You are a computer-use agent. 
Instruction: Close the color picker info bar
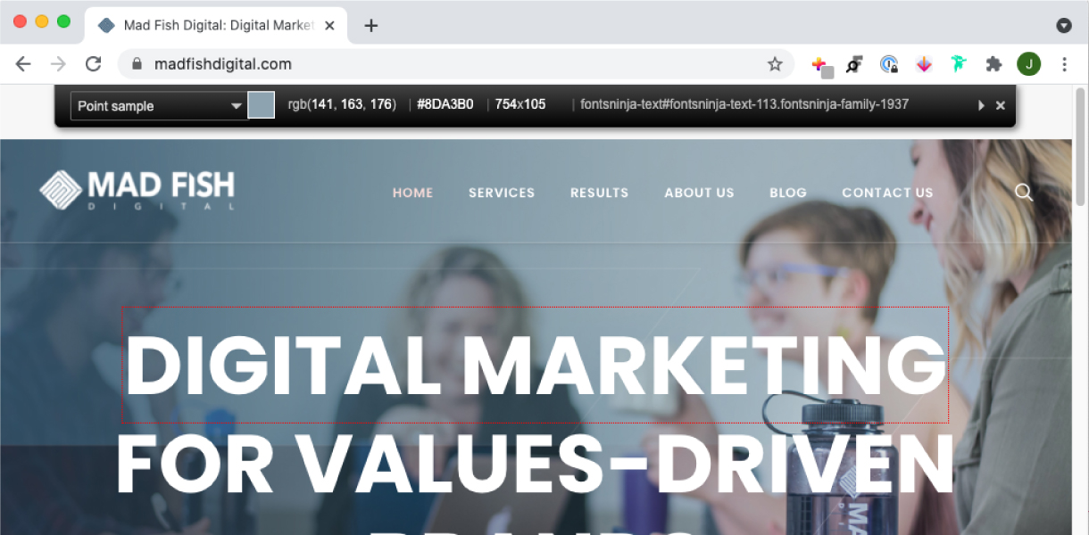[1001, 105]
